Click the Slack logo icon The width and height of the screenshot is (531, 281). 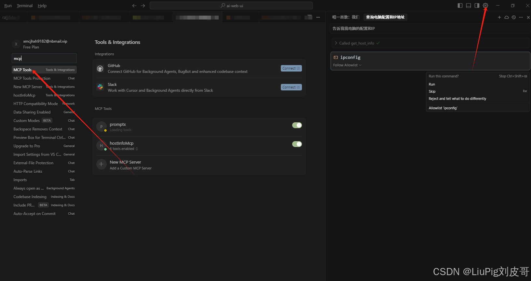coord(100,87)
